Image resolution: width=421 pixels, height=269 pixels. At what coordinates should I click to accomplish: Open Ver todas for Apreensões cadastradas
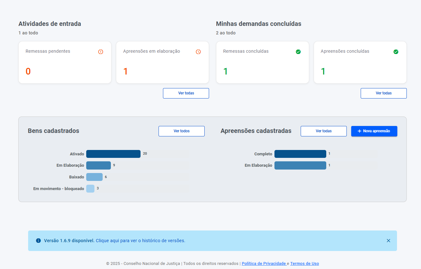323,131
